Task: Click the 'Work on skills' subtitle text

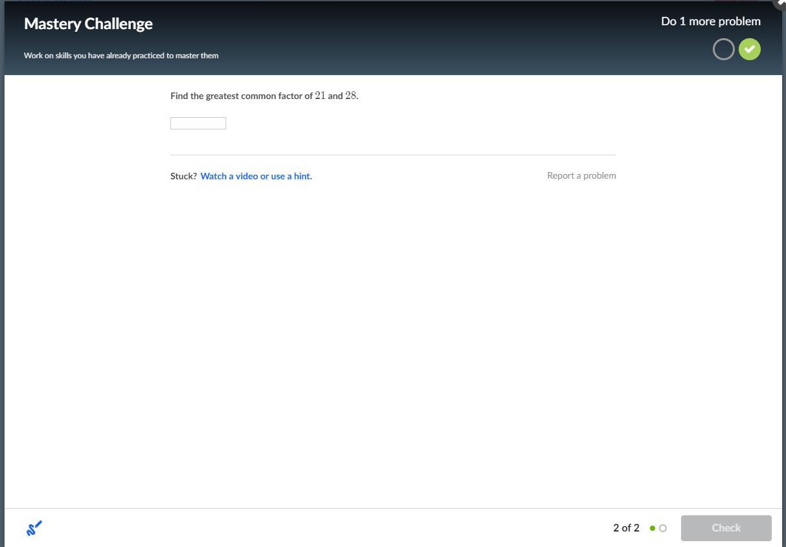Action: coord(121,56)
